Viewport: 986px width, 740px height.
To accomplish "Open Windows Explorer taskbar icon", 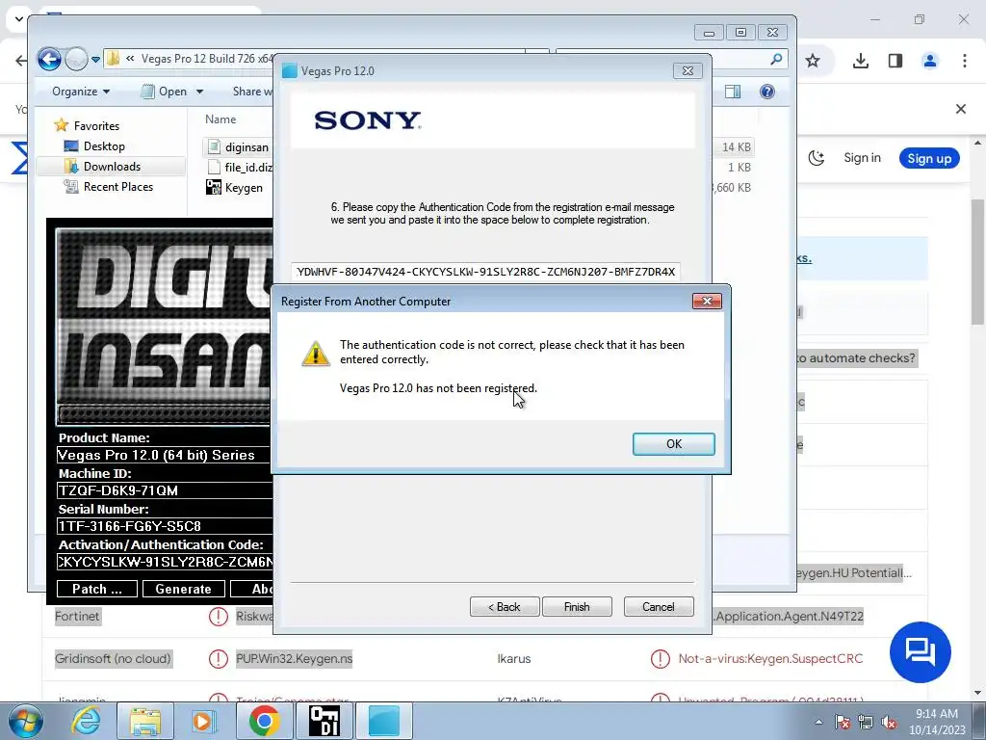I will [x=145, y=721].
